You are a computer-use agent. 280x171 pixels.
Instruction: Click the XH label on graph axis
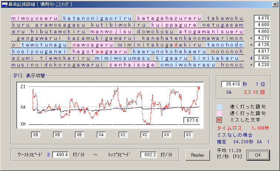[23, 124]
